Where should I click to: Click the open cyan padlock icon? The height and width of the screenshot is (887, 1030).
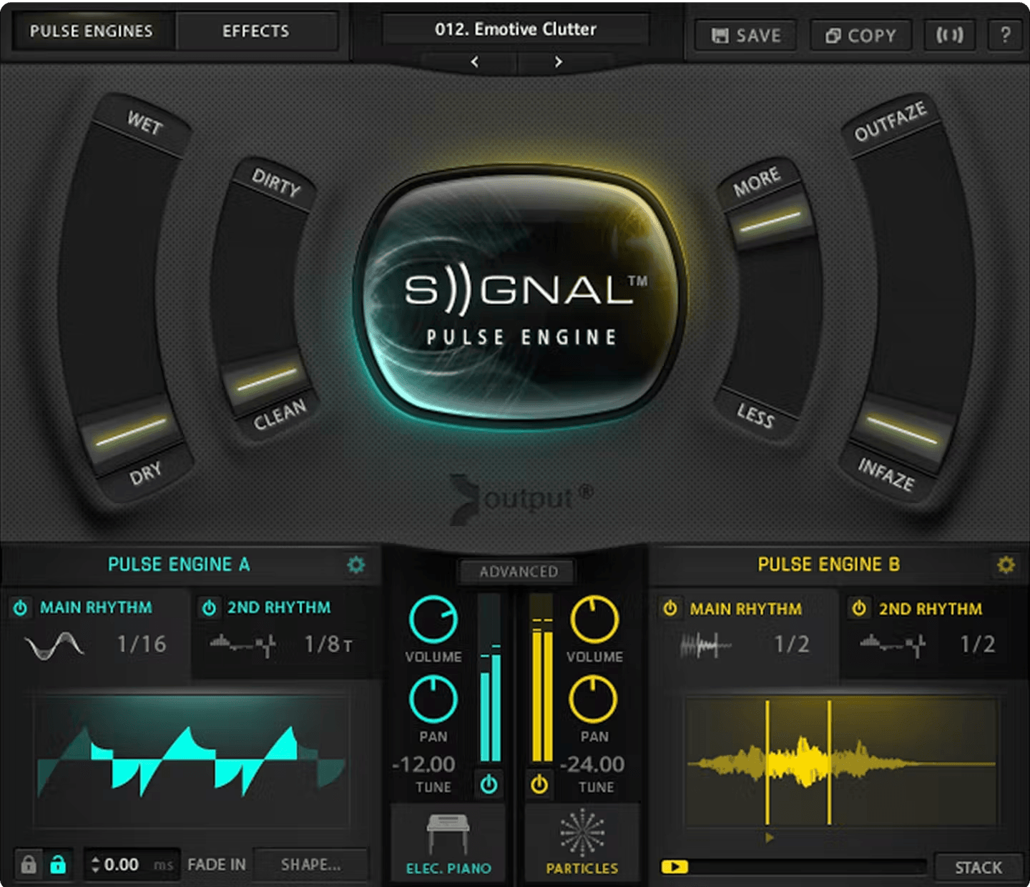pos(58,864)
